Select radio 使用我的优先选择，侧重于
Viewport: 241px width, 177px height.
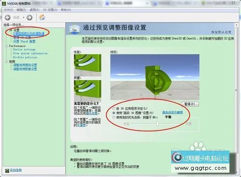(x=114, y=117)
